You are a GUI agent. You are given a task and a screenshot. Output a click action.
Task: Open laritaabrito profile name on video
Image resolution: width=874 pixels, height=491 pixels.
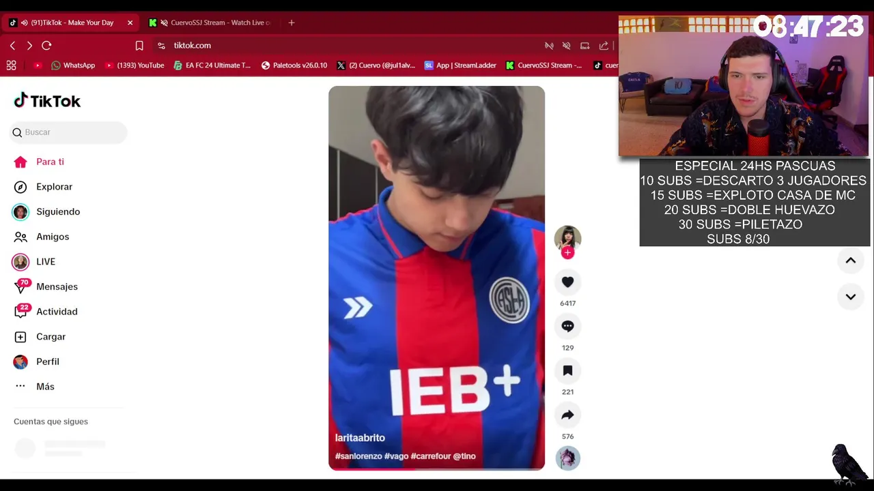click(360, 438)
